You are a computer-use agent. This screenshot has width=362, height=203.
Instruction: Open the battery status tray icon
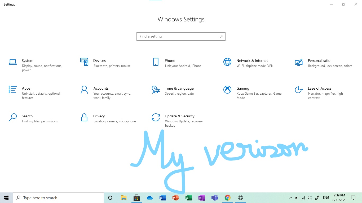pyautogui.click(x=297, y=198)
